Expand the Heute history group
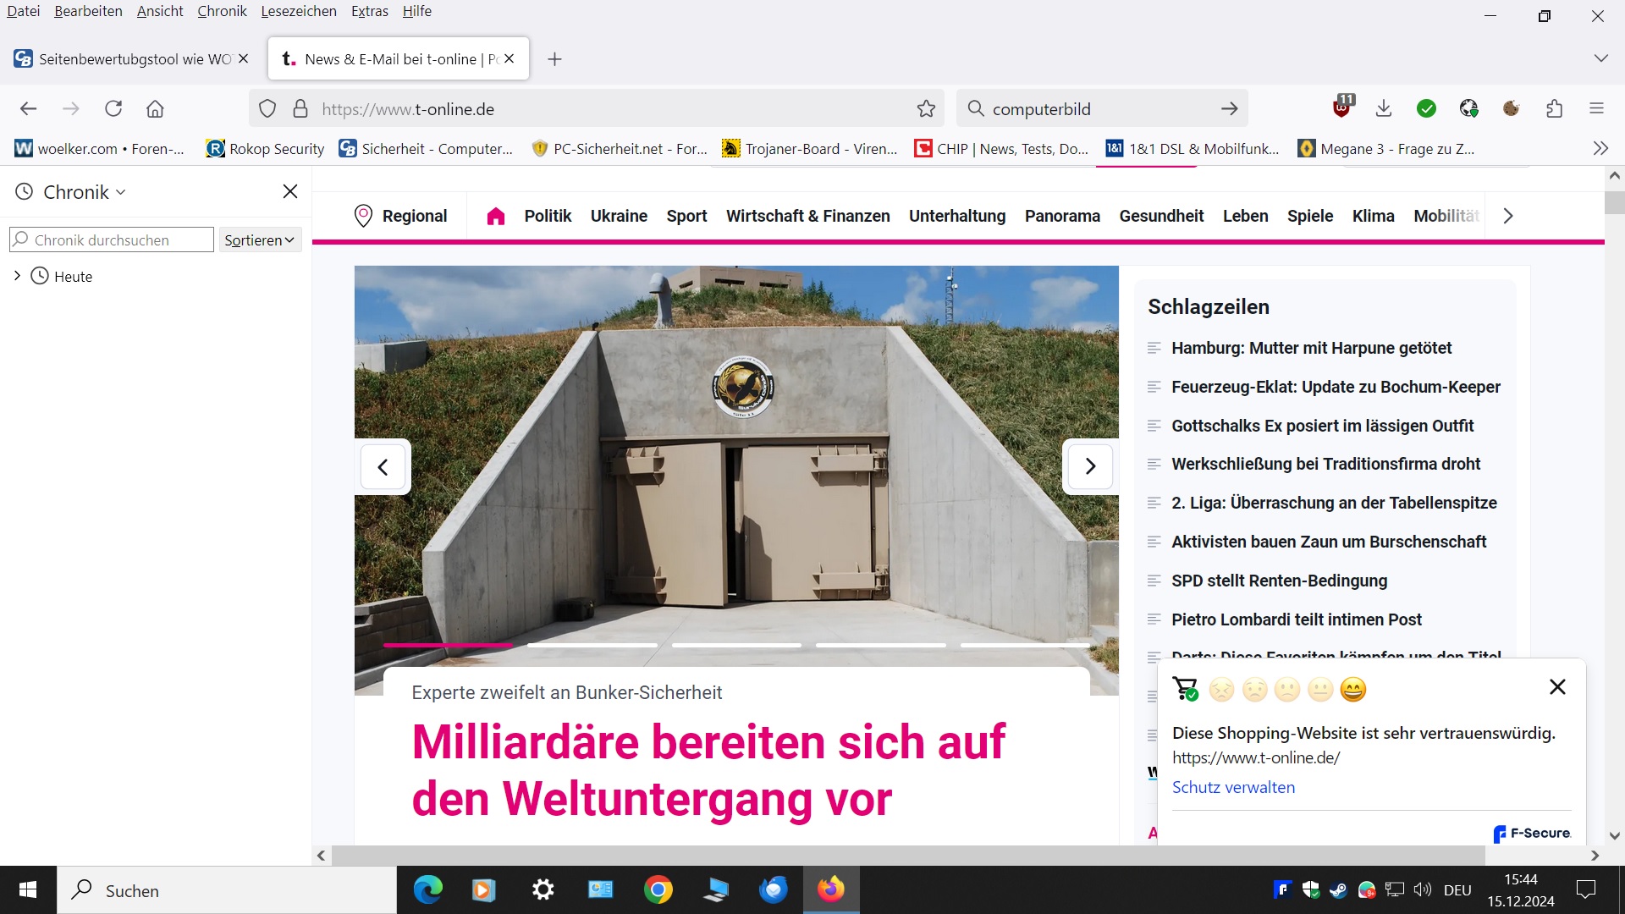 [16, 276]
